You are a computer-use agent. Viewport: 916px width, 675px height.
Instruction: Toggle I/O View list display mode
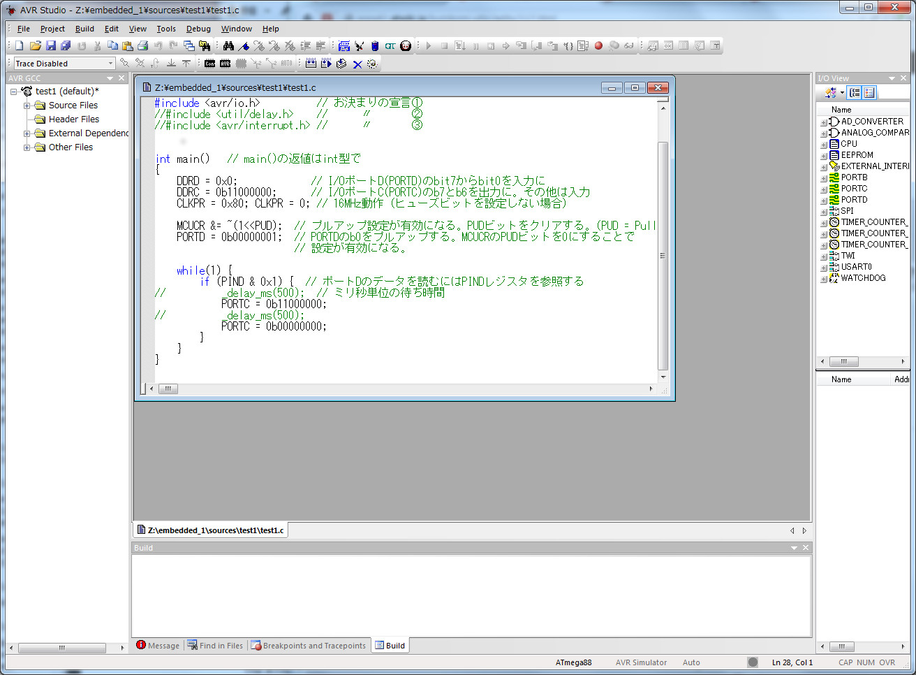click(x=869, y=92)
